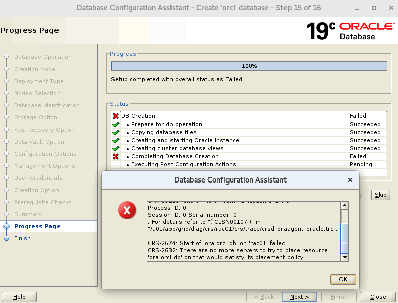398x303 pixels.
Task: Open the Help button
Action: 19,297
